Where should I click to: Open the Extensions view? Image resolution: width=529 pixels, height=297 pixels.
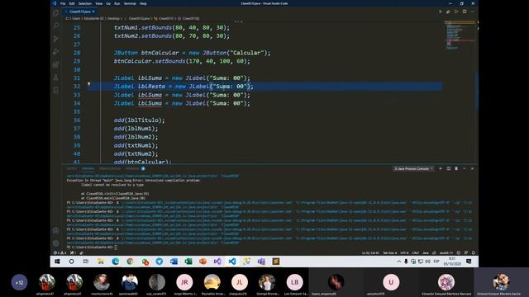pos(56,64)
